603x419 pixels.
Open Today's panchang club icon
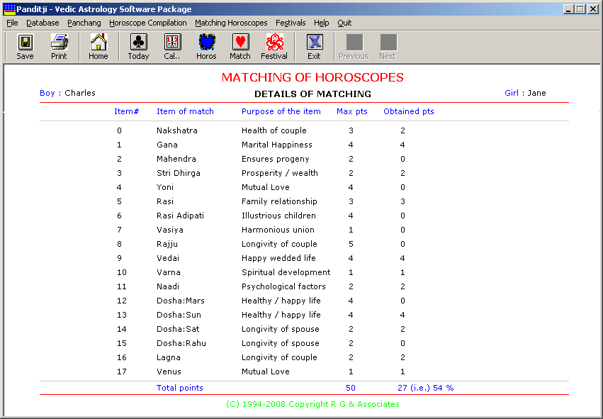(x=138, y=43)
